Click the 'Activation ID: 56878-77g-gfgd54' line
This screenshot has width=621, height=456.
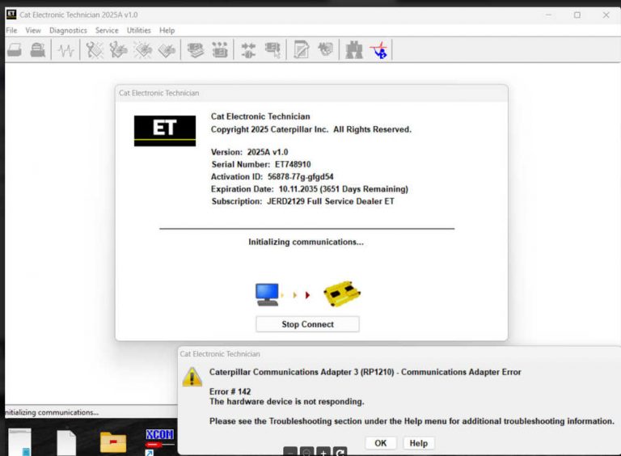(x=272, y=176)
